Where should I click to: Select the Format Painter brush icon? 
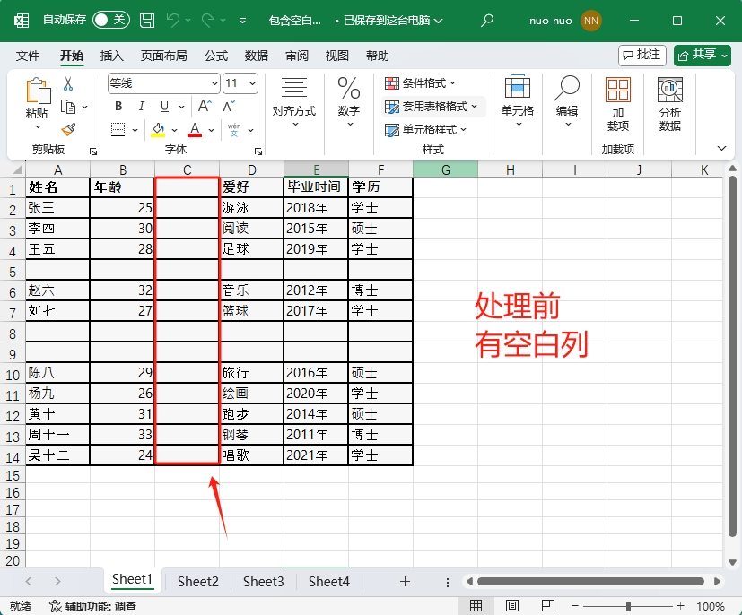click(x=68, y=129)
